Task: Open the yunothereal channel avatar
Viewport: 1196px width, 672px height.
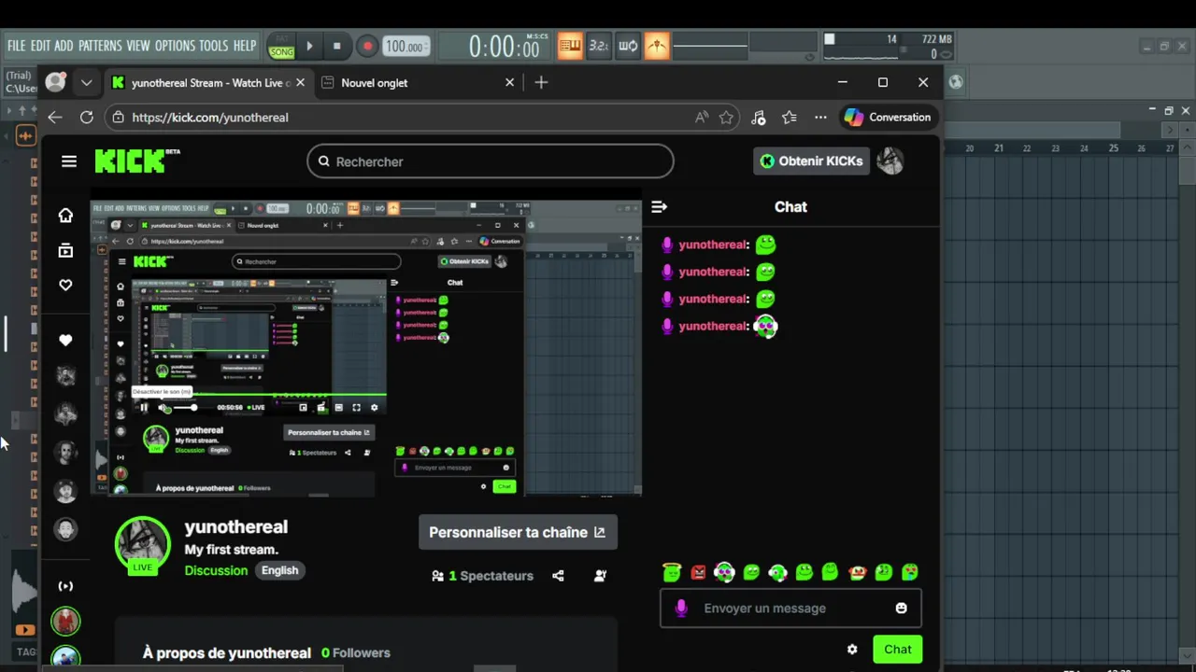Action: coord(142,543)
